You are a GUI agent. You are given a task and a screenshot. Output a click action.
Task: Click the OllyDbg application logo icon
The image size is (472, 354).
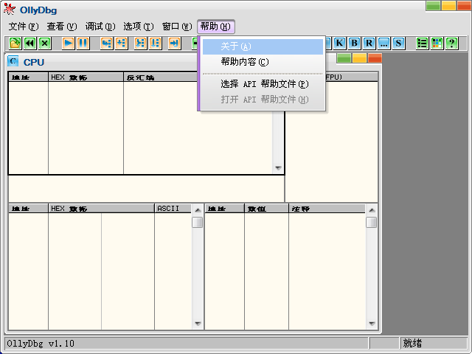(10, 9)
